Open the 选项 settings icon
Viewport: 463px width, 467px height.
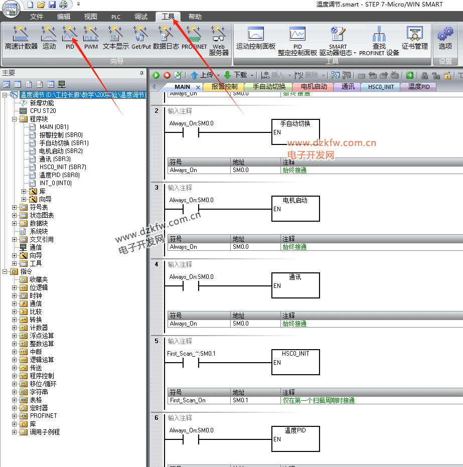coord(445,38)
